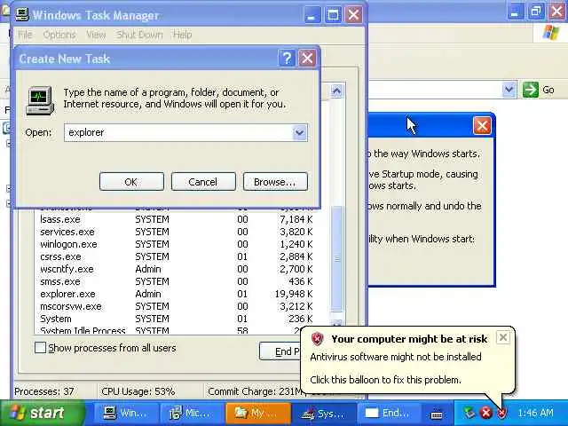
Task: Switch to the Mic... taskbar button
Action: (x=191, y=413)
